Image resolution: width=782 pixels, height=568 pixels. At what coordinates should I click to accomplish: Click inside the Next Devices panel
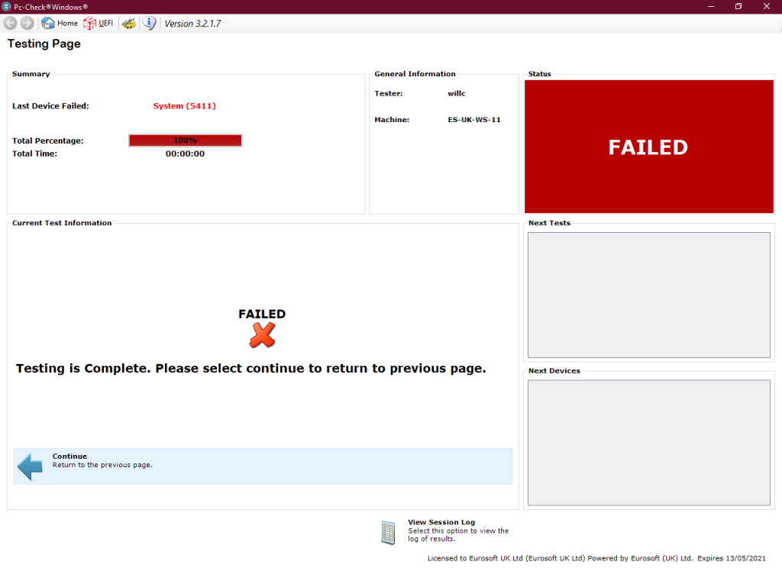coord(648,442)
